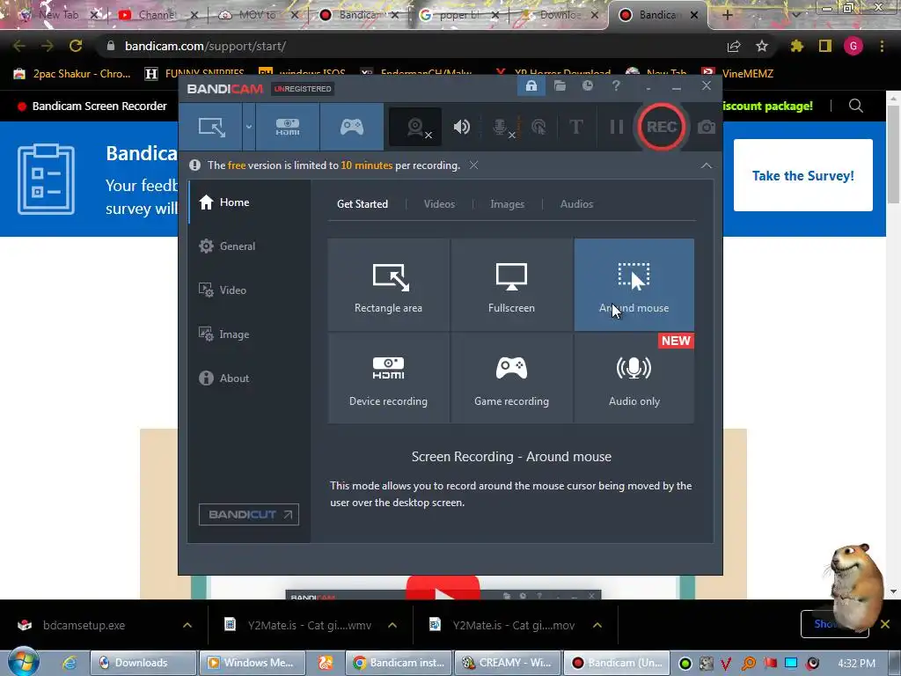This screenshot has width=901, height=676.
Task: Click the lock icon in Bandicam title bar
Action: tap(531, 86)
